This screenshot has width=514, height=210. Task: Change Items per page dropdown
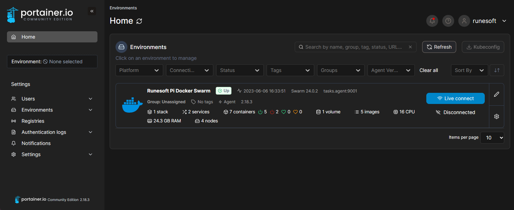(x=492, y=138)
